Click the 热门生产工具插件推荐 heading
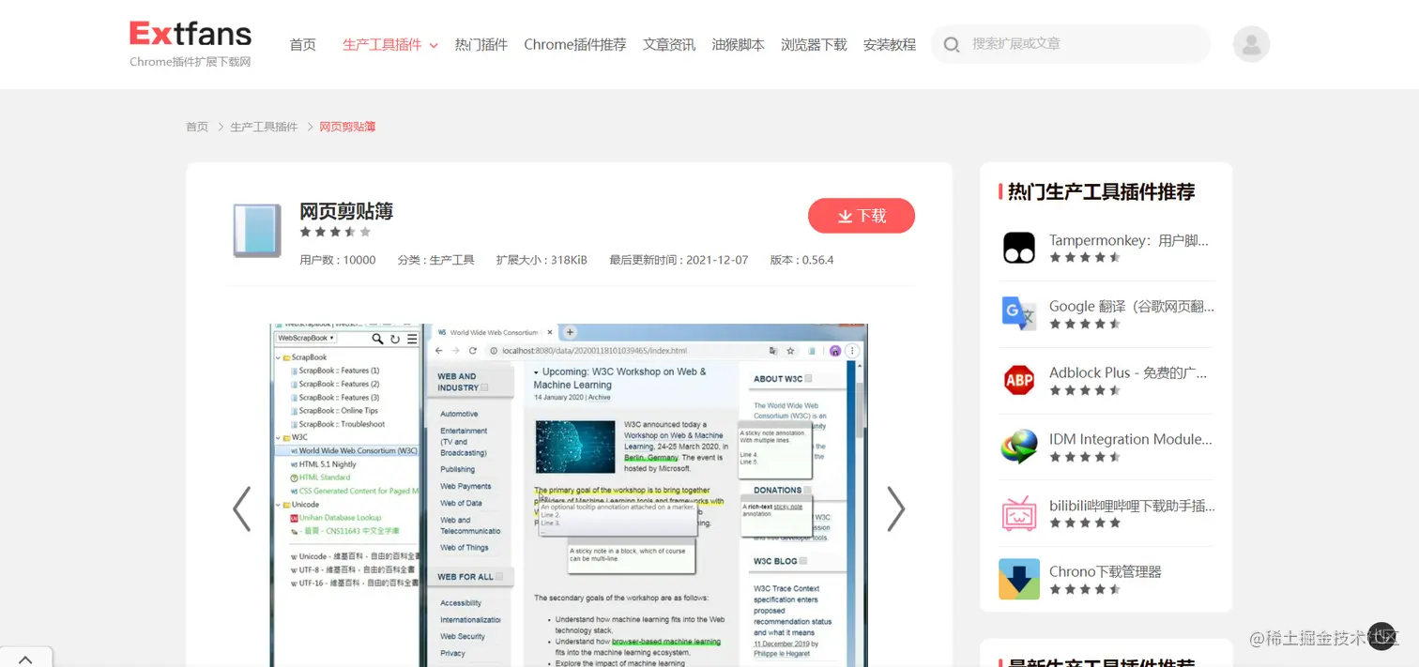Image resolution: width=1419 pixels, height=667 pixels. tap(1101, 192)
